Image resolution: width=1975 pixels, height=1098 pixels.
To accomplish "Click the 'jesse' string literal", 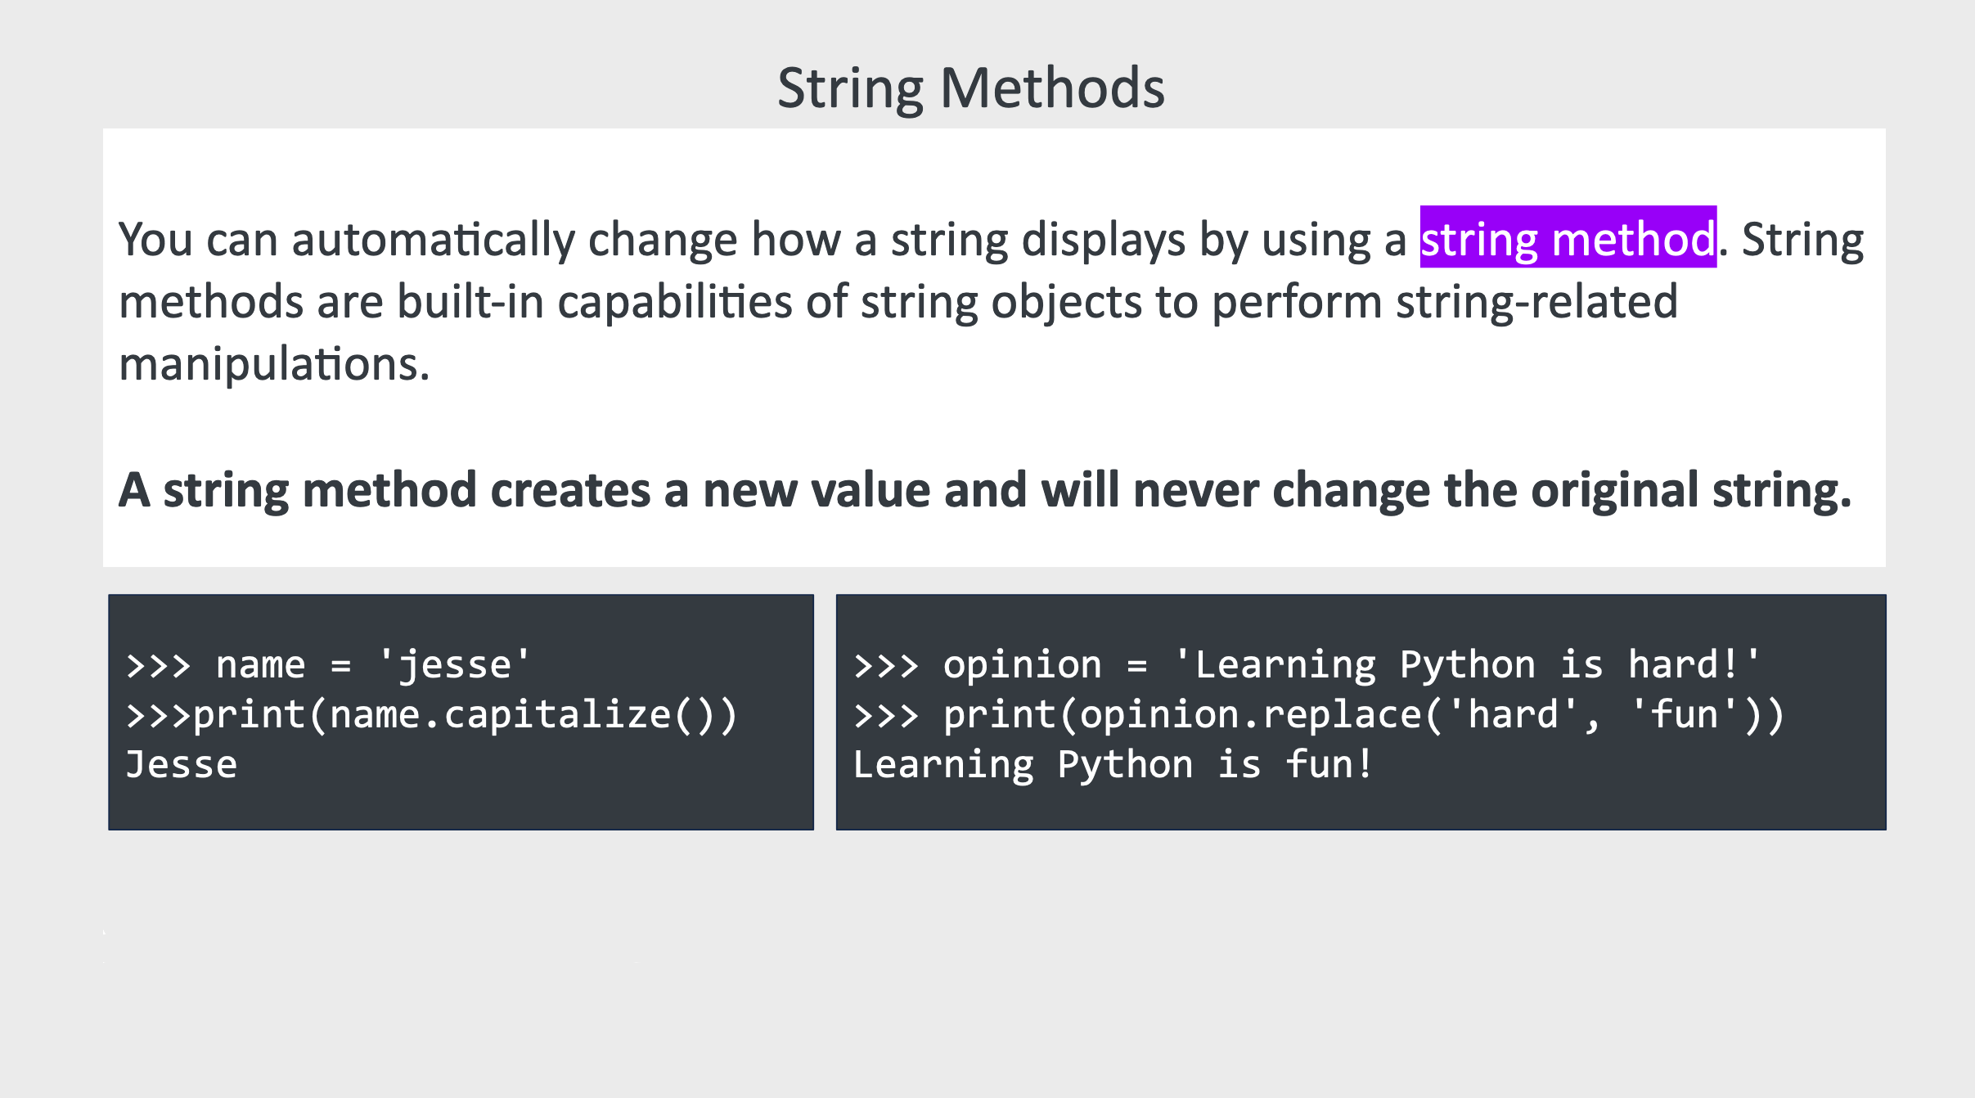I will pos(455,664).
